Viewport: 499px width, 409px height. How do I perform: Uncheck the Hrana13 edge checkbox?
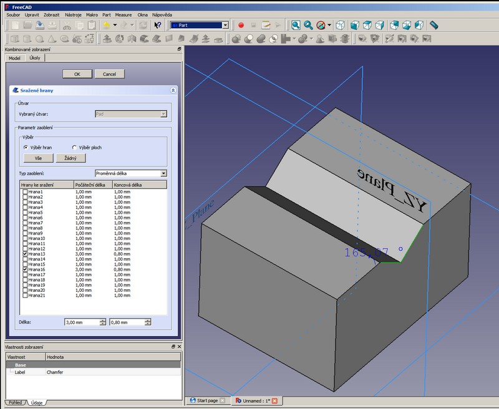point(25,254)
